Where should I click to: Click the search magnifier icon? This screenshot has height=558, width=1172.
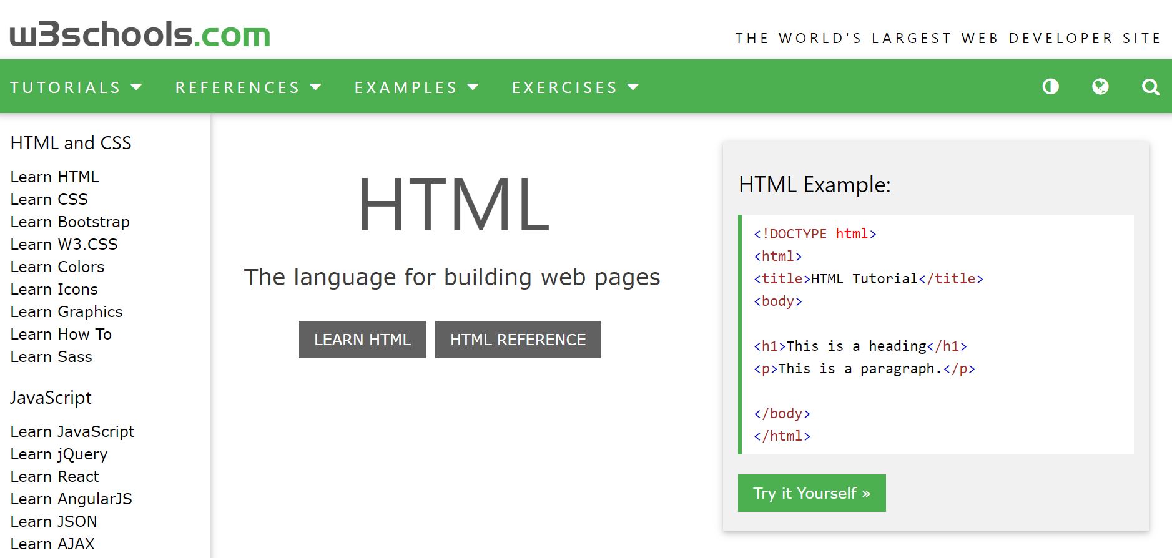click(1150, 87)
